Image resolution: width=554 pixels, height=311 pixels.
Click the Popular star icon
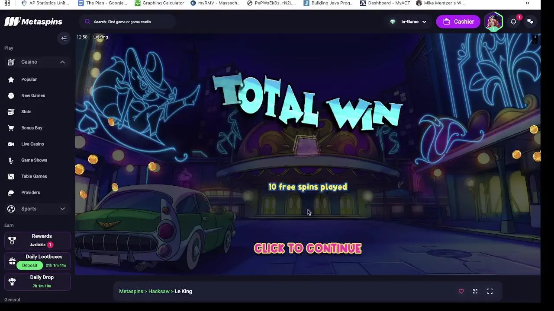pyautogui.click(x=11, y=79)
